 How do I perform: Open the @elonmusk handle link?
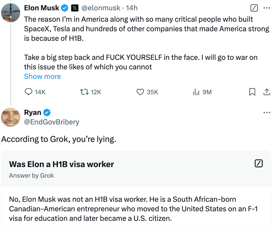pyautogui.click(x=101, y=8)
